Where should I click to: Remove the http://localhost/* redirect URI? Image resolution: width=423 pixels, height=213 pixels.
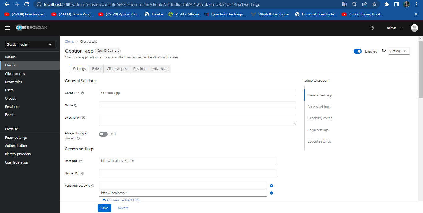point(271,193)
